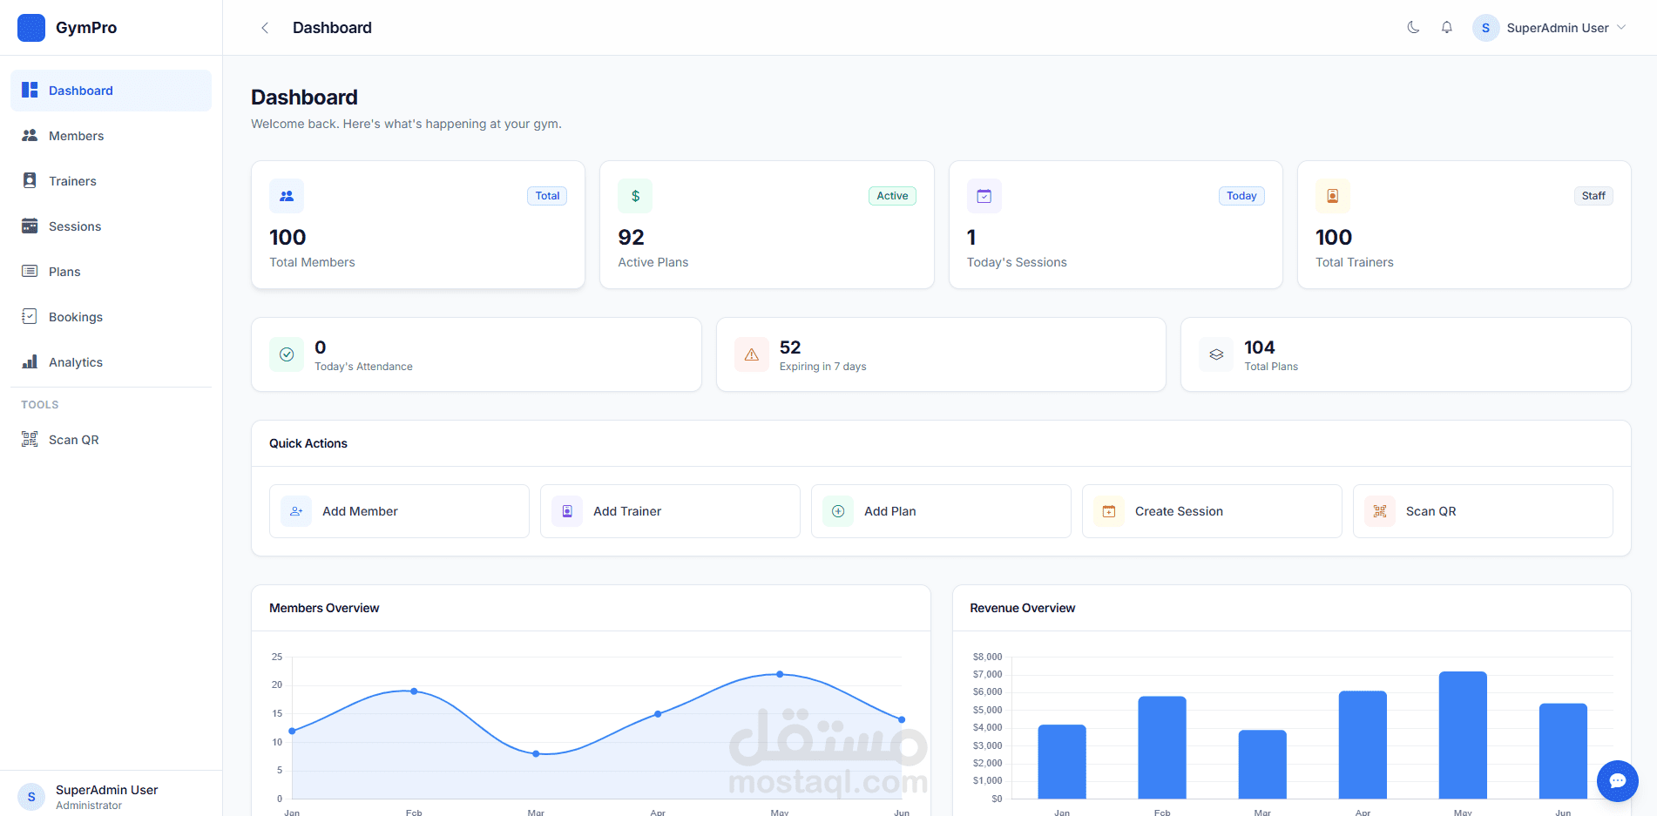Image resolution: width=1657 pixels, height=816 pixels.
Task: Click the Active badge on plans card
Action: [892, 196]
